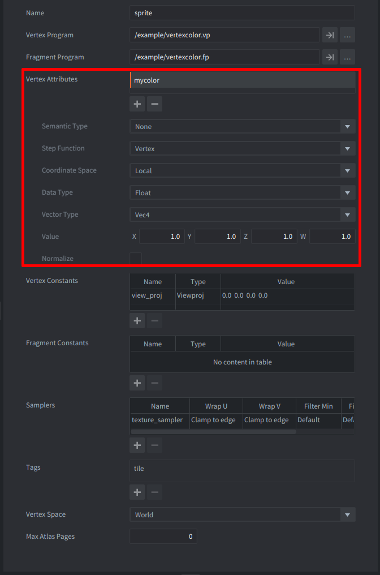Open the Data Type dropdown

tap(243, 192)
